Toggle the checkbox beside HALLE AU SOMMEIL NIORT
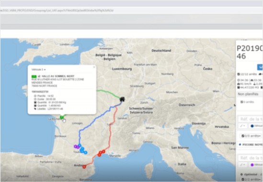Viewport: 263px width, 182px height. [x=39, y=76]
